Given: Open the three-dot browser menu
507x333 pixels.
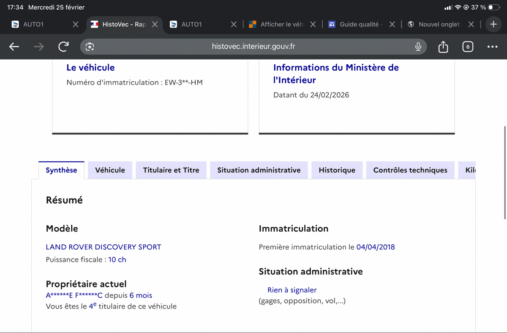Looking at the screenshot, I should click(492, 47).
